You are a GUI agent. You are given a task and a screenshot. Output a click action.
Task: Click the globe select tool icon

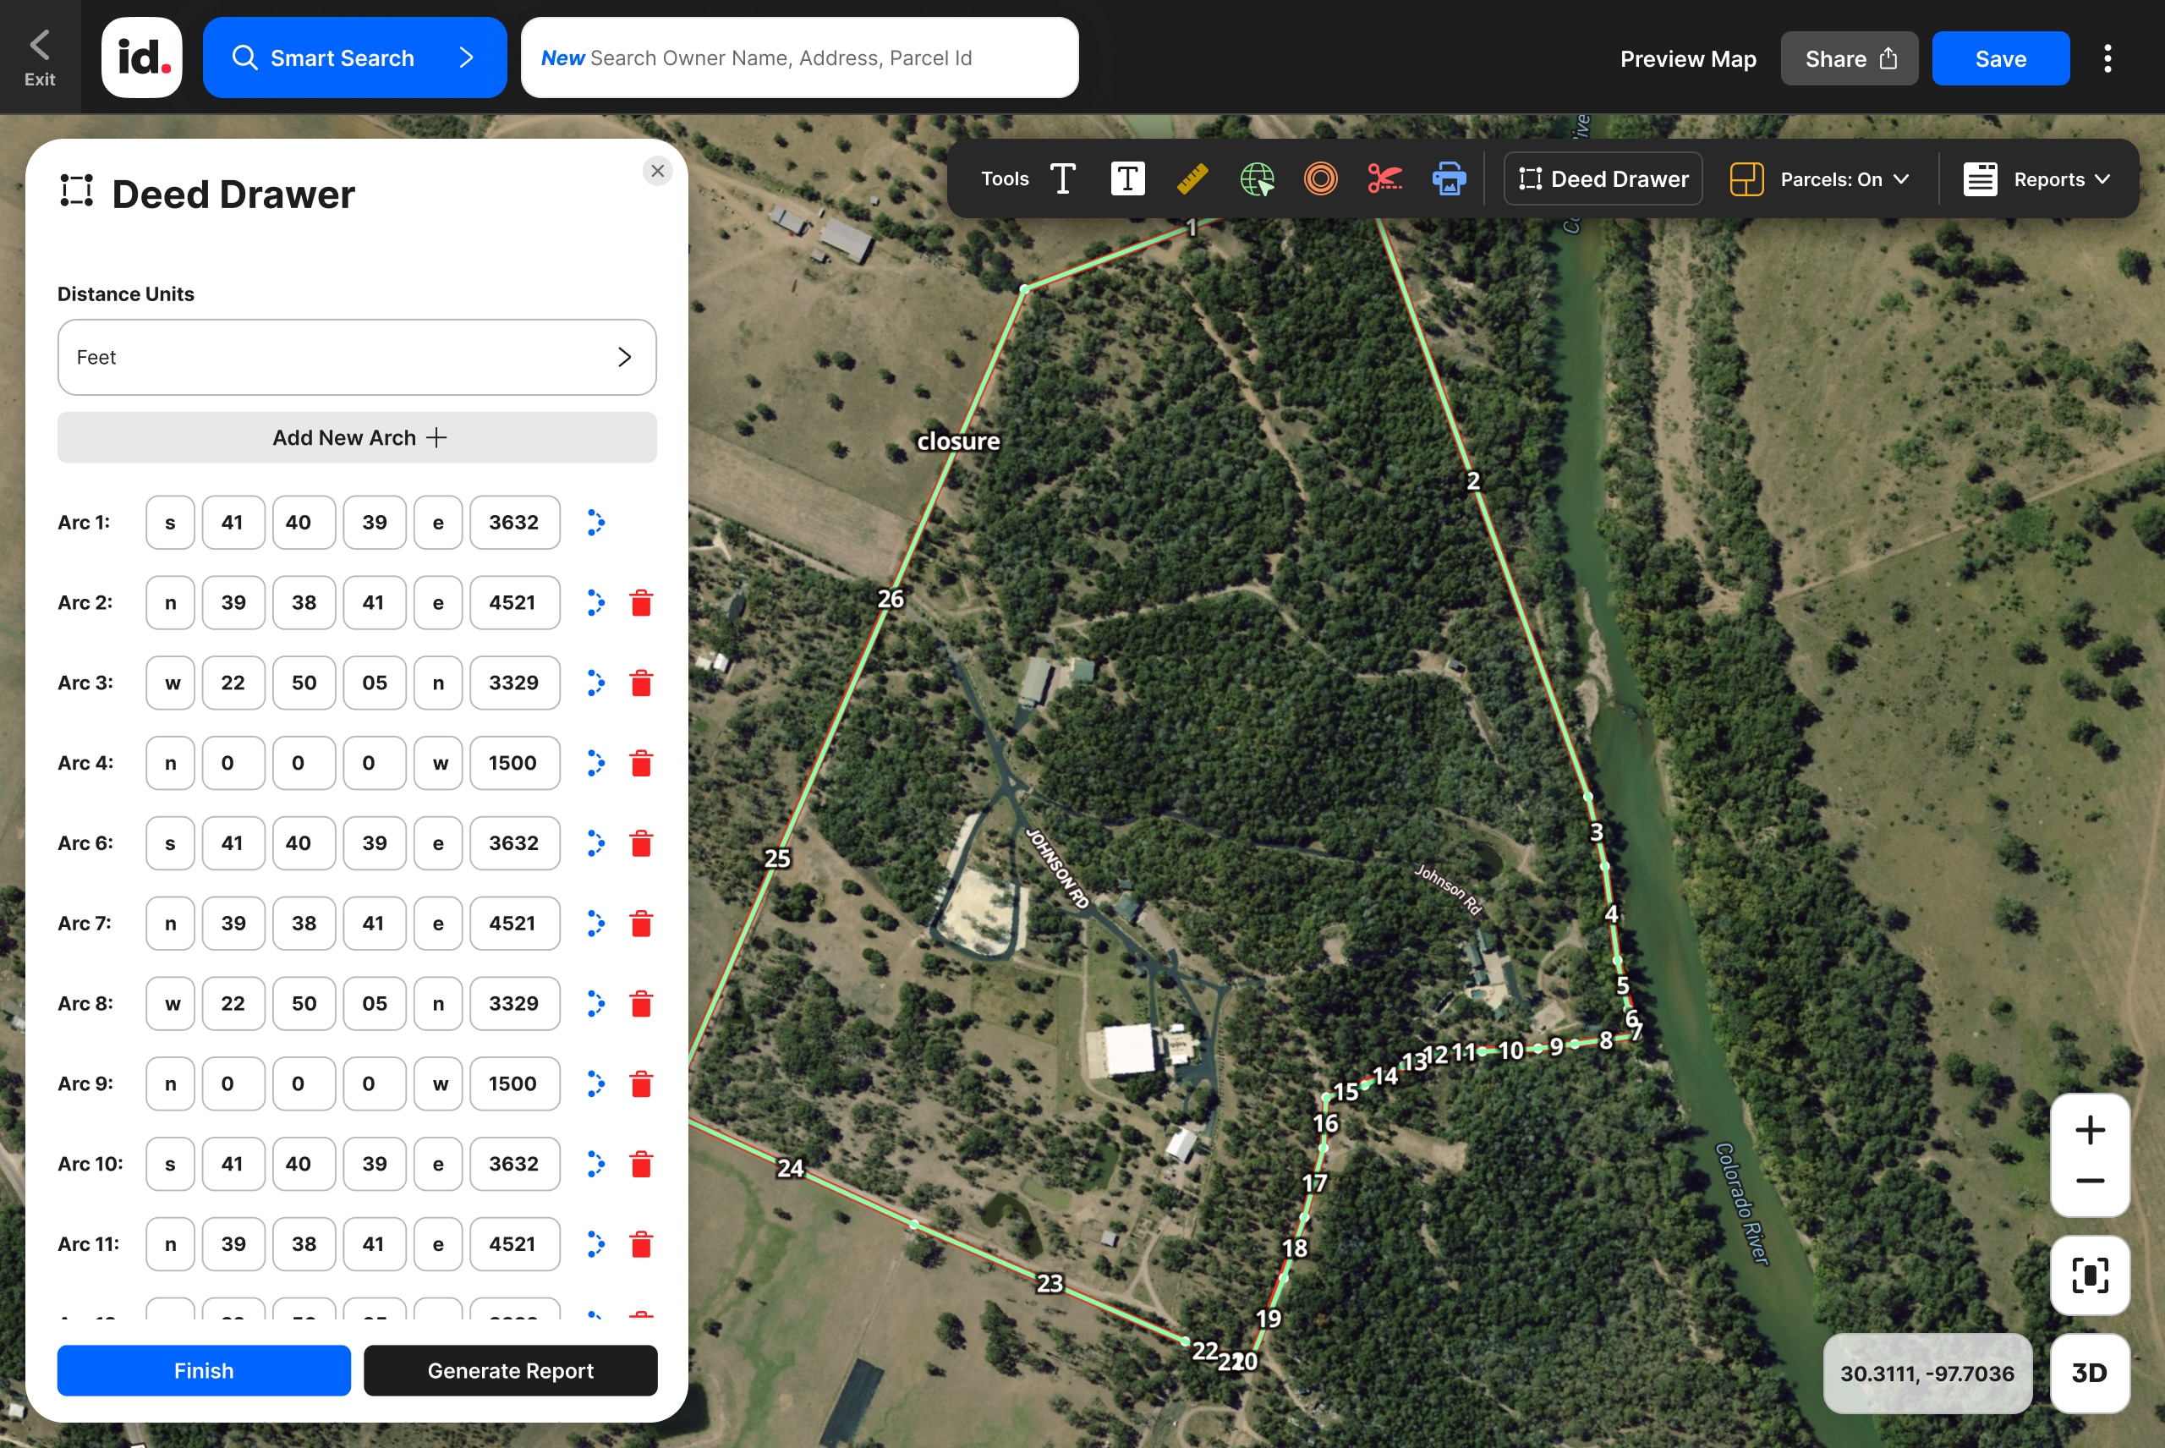pos(1257,178)
